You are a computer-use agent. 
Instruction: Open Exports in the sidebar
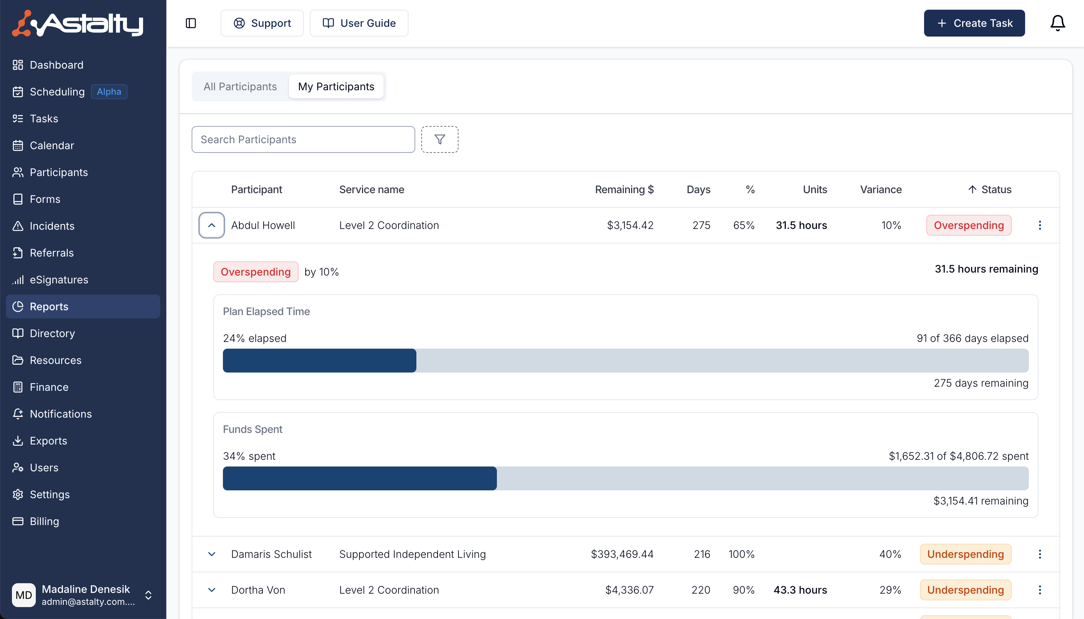[x=83, y=440]
